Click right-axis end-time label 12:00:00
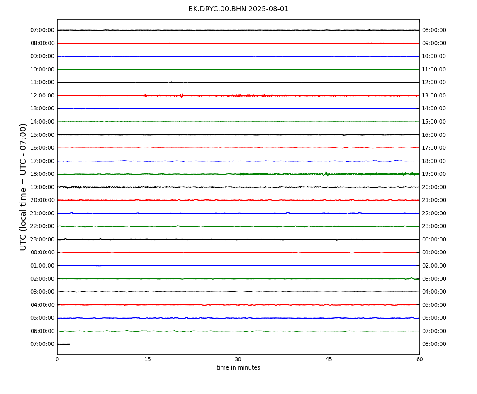Screen dimensions: 477x394 pos(434,83)
